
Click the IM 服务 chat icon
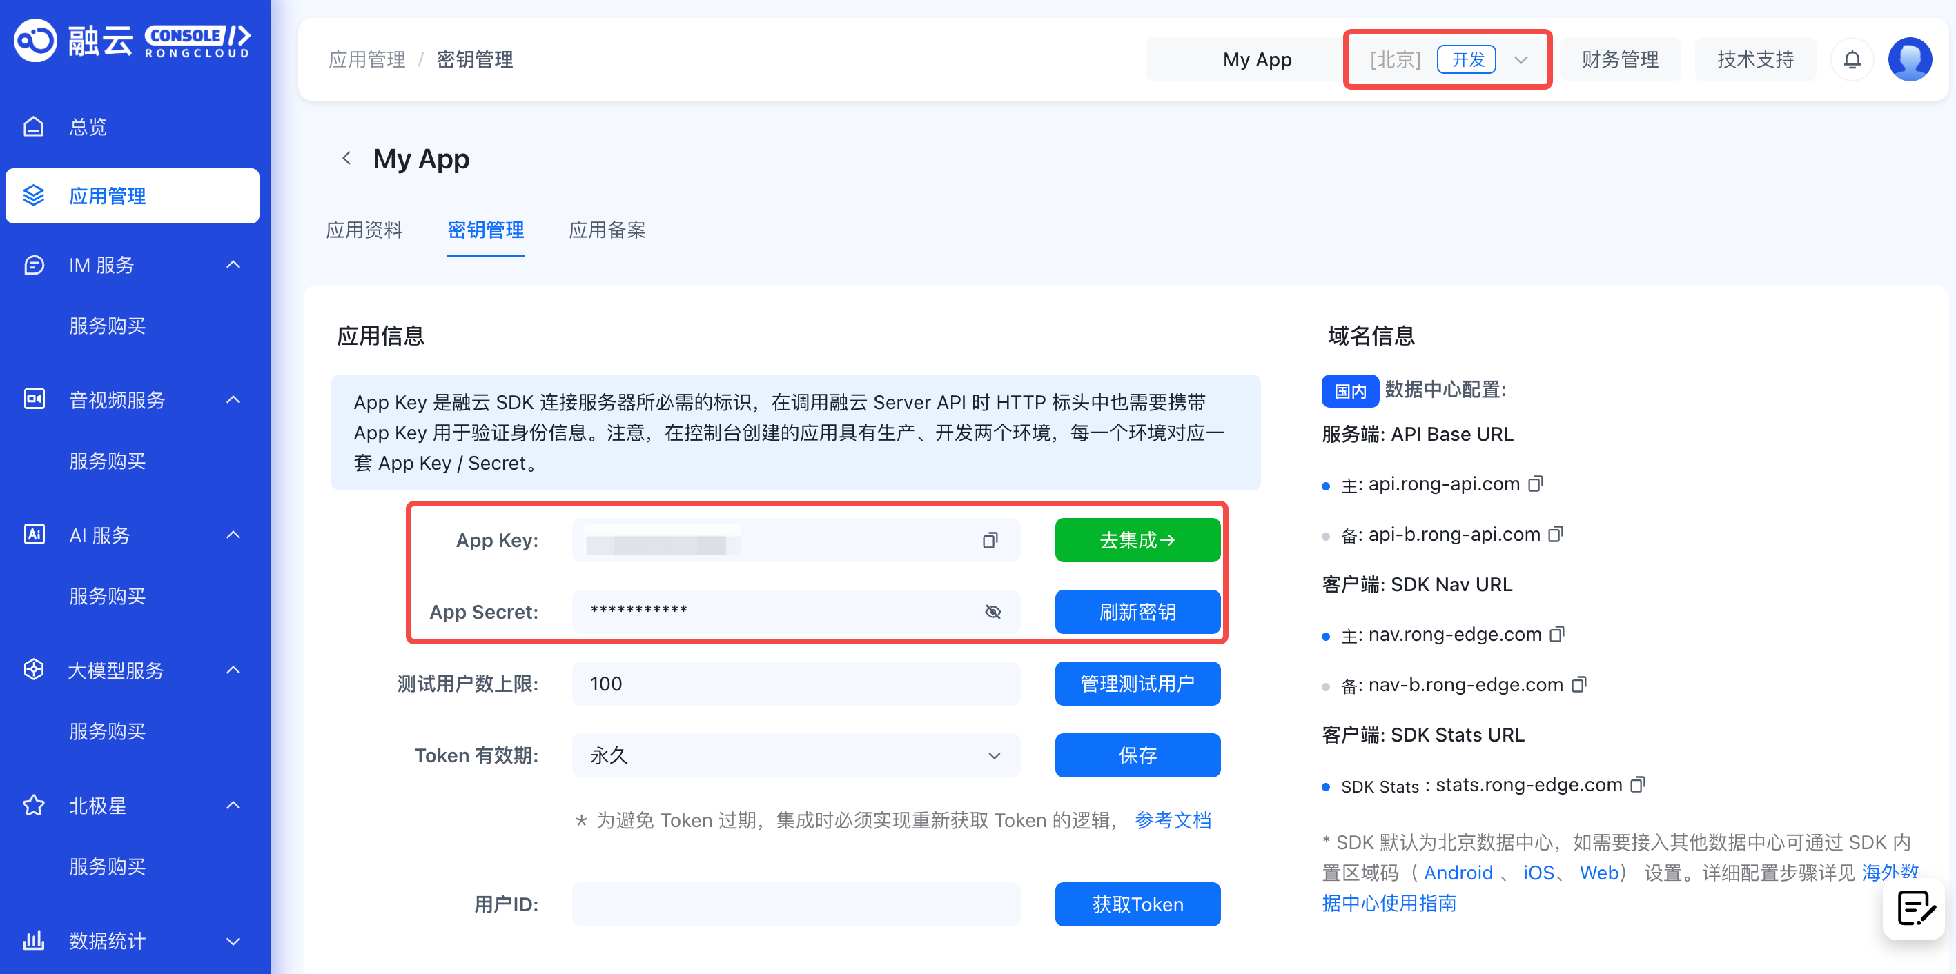point(33,265)
